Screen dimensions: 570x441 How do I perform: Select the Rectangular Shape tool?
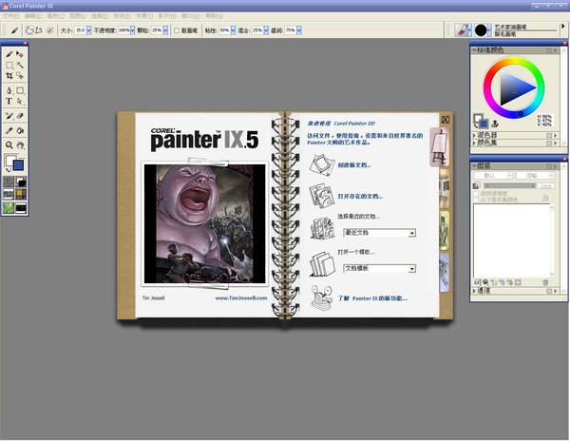pos(20,90)
